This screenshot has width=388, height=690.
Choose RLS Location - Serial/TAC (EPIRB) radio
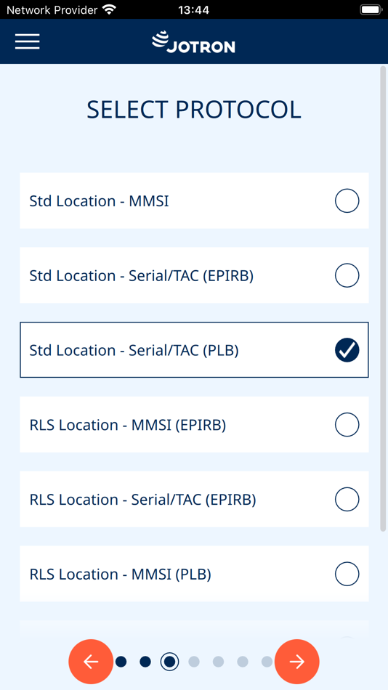tap(347, 500)
